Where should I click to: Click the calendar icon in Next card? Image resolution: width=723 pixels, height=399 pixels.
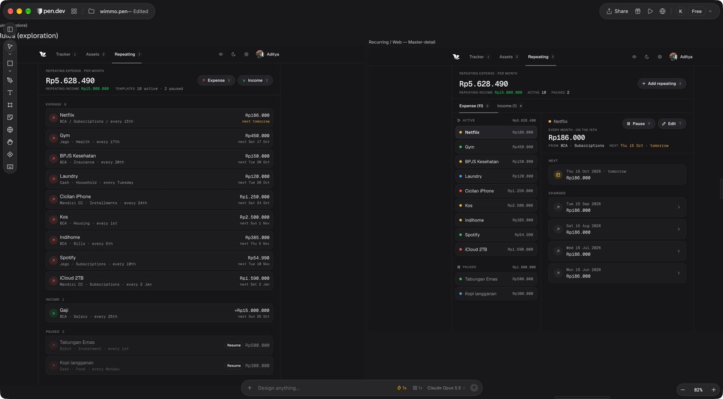pos(558,175)
